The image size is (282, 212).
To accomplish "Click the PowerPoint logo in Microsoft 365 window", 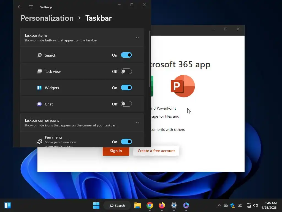I will tap(183, 86).
